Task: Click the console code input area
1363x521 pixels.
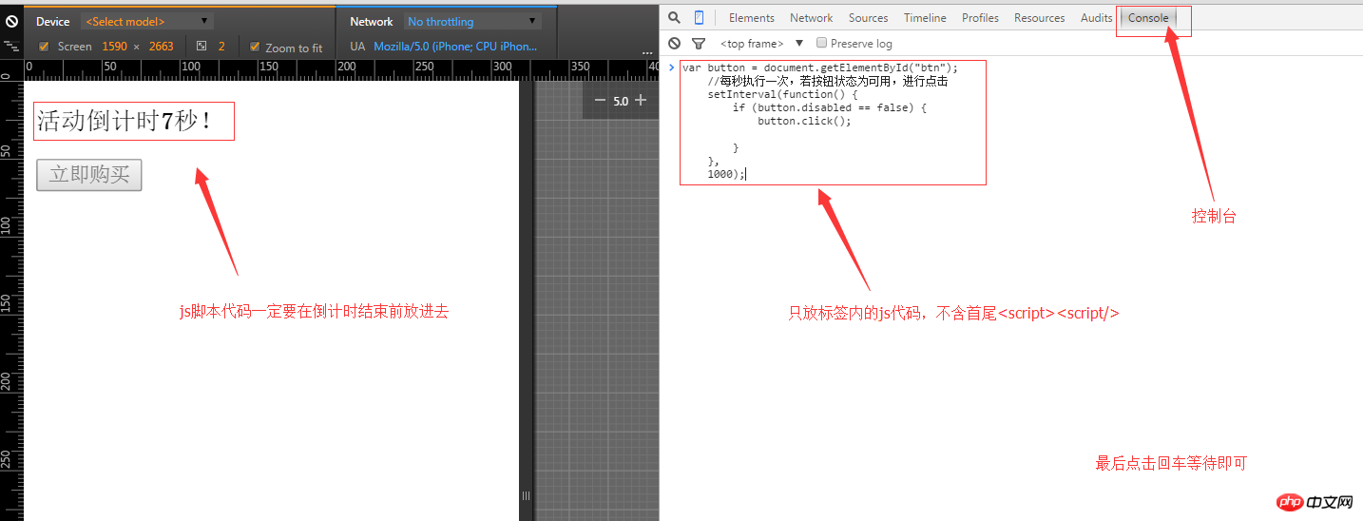Action: (x=833, y=123)
